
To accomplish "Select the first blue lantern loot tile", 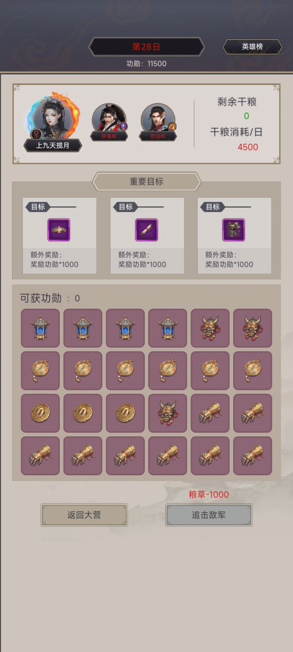I will point(40,328).
